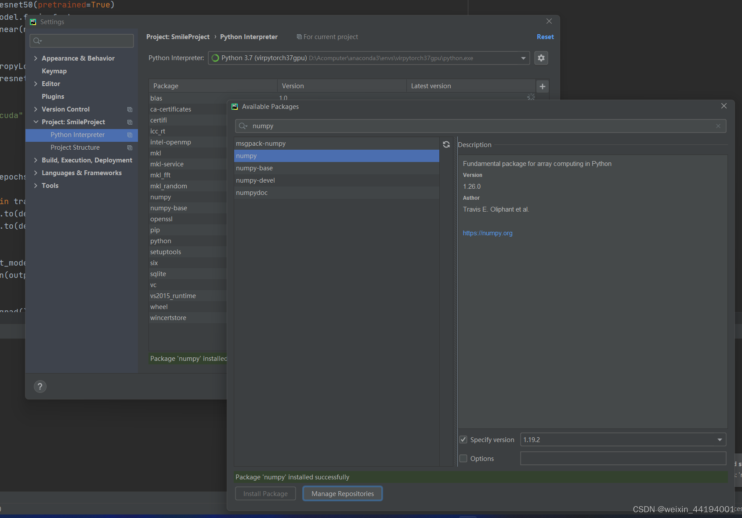Click the reload package list icon
This screenshot has height=518, width=742.
click(x=446, y=144)
